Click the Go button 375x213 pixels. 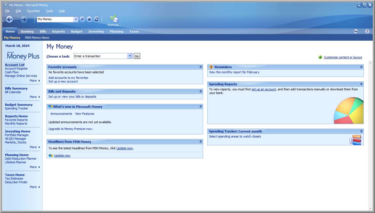(137, 56)
